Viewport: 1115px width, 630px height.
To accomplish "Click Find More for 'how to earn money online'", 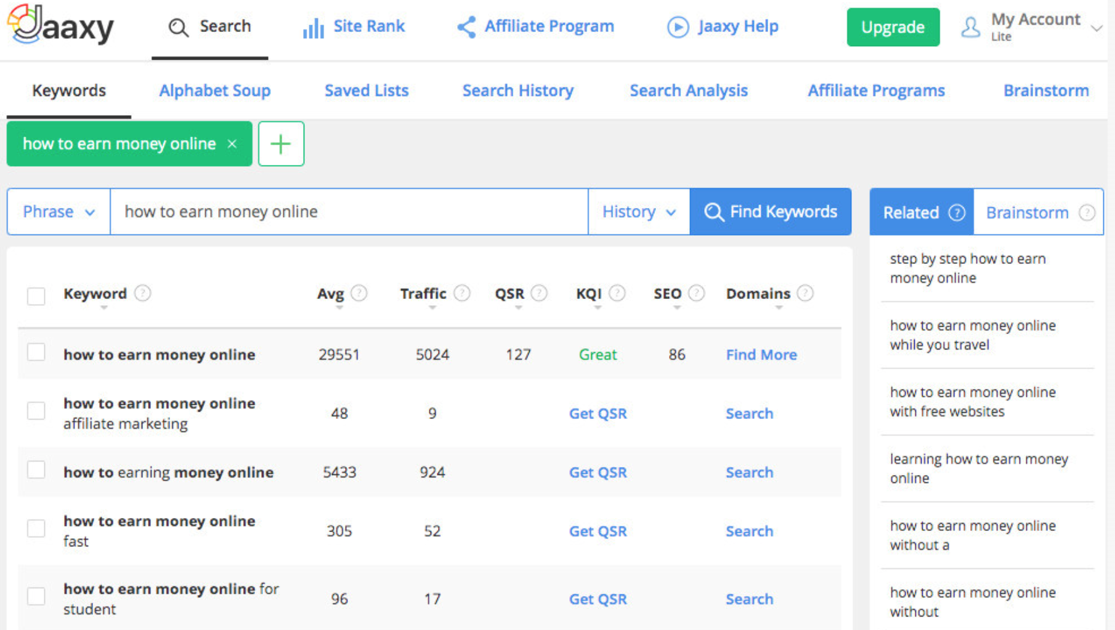I will click(761, 355).
